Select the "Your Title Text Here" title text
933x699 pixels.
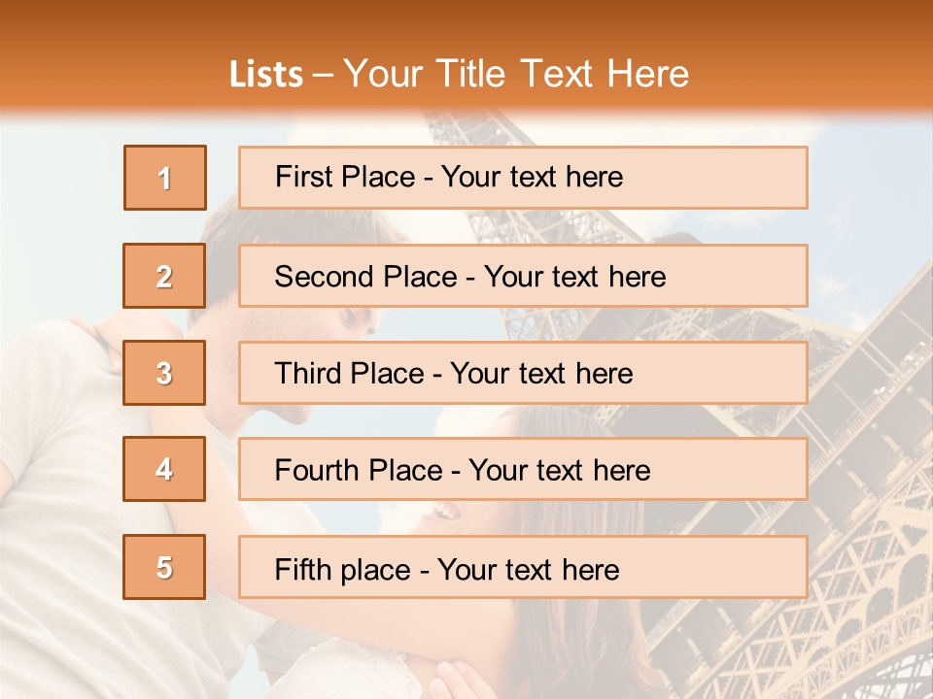point(516,74)
